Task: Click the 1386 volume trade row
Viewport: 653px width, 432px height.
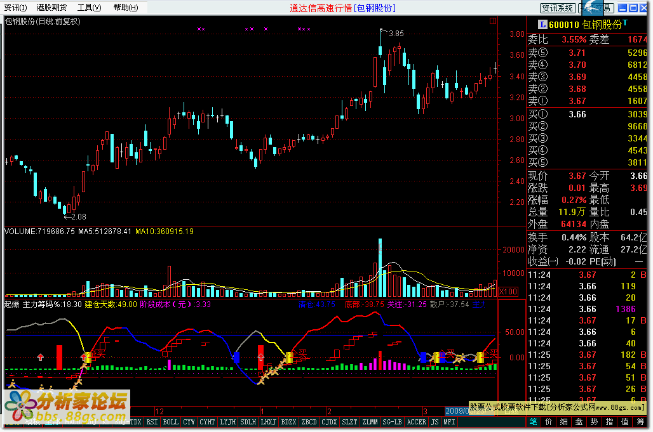Action: click(587, 310)
